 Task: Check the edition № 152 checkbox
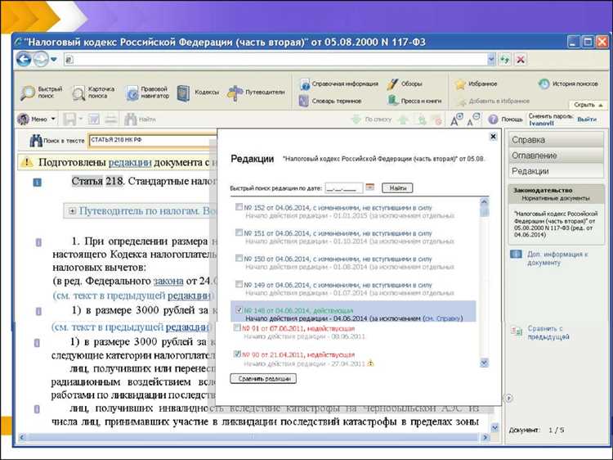(x=239, y=207)
